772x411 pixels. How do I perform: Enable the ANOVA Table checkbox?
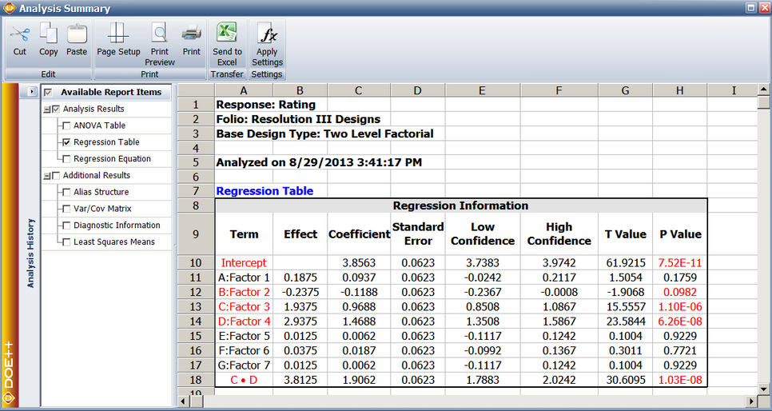point(66,126)
